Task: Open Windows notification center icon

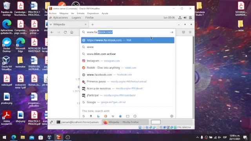Action: pyautogui.click(x=245, y=137)
